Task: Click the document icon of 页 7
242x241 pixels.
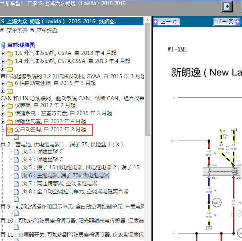Action: tap(16, 184)
